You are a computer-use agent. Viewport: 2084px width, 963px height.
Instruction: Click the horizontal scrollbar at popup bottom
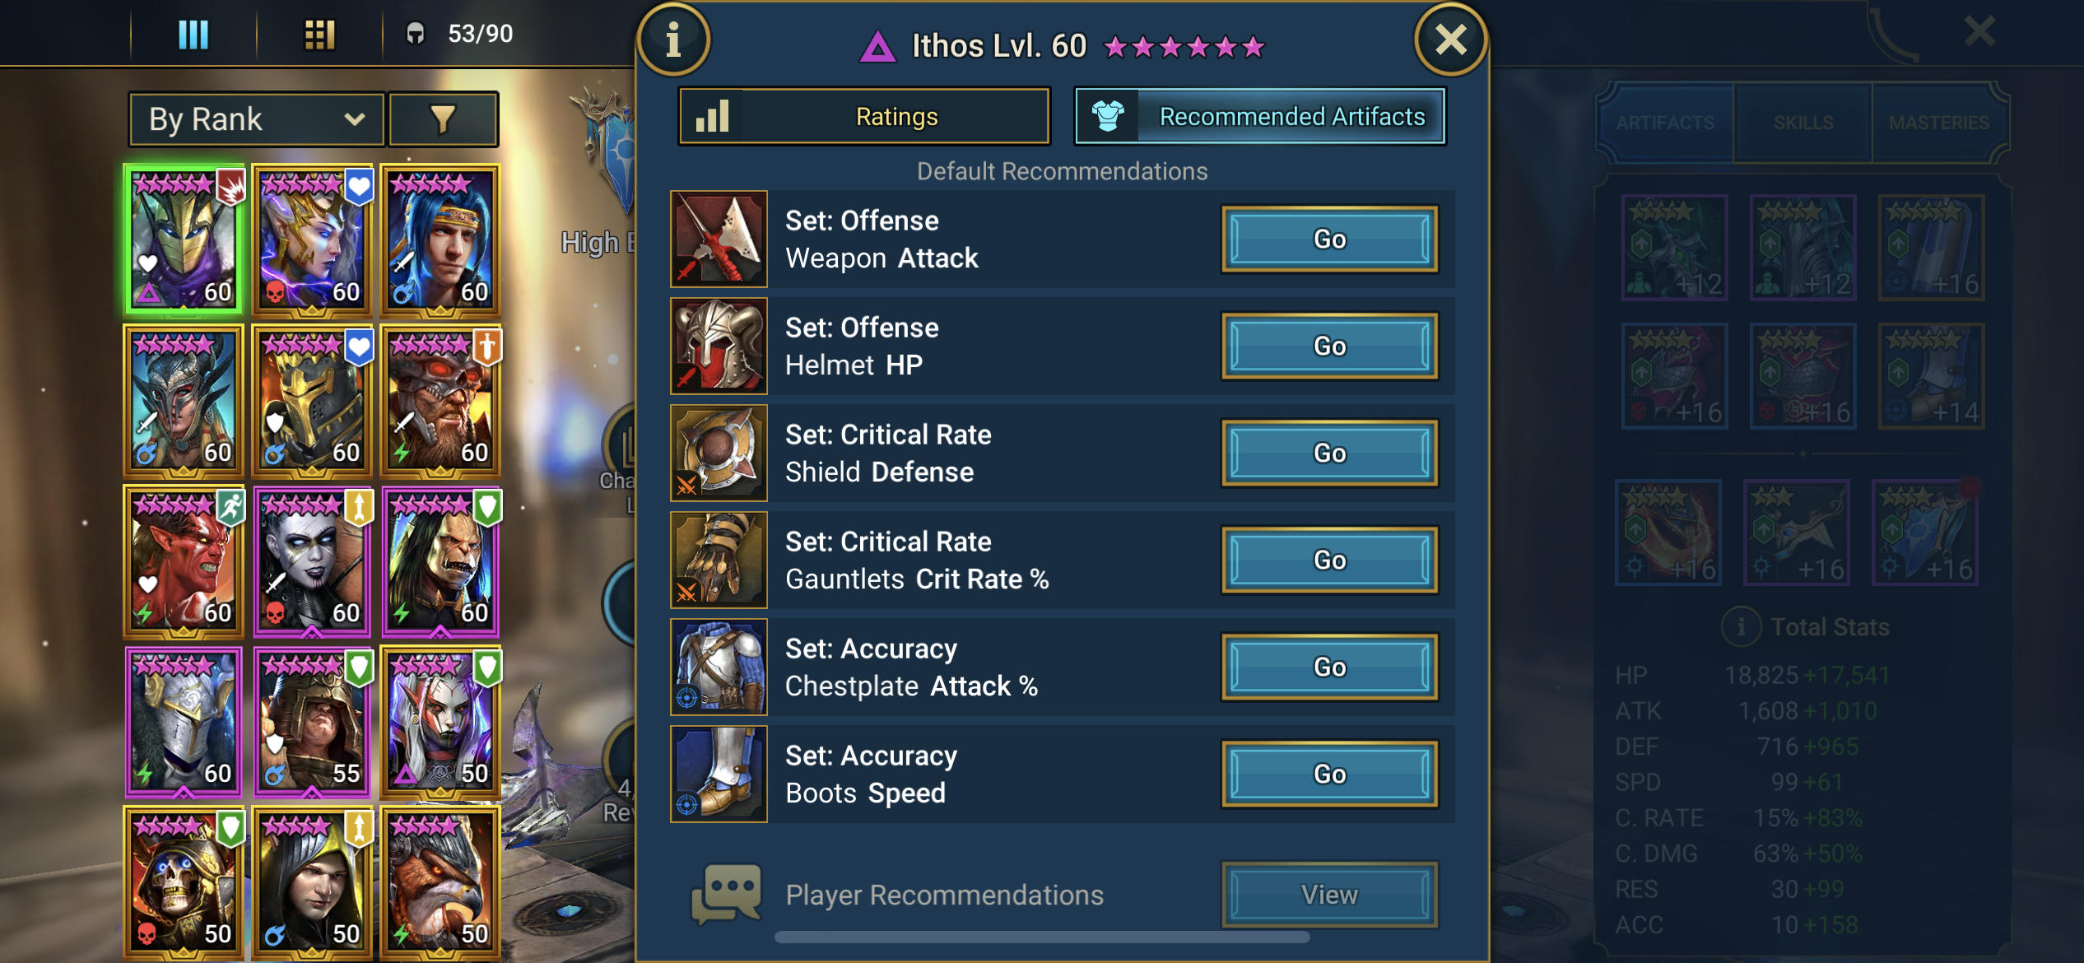pyautogui.click(x=1041, y=937)
